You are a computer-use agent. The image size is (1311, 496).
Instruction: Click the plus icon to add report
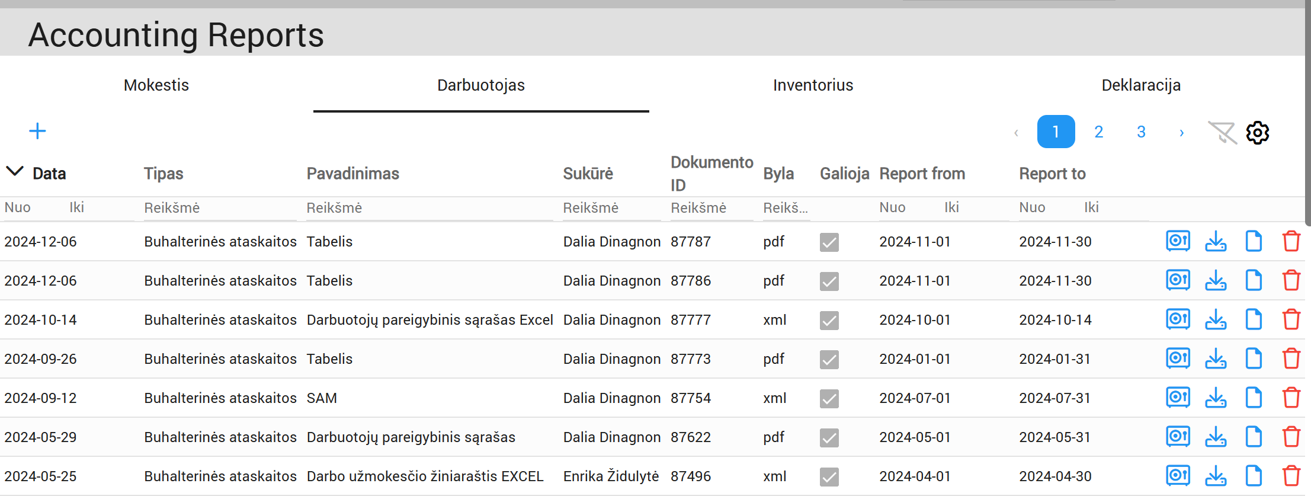[37, 131]
